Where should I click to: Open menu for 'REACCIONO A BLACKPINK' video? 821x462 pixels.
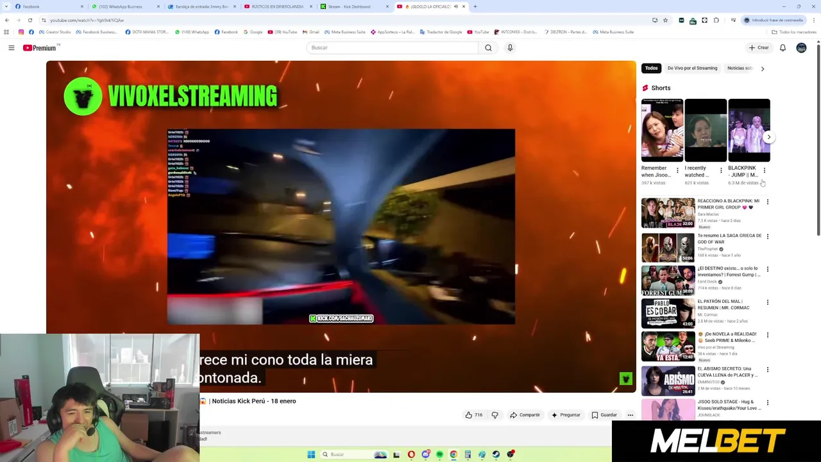(x=767, y=202)
